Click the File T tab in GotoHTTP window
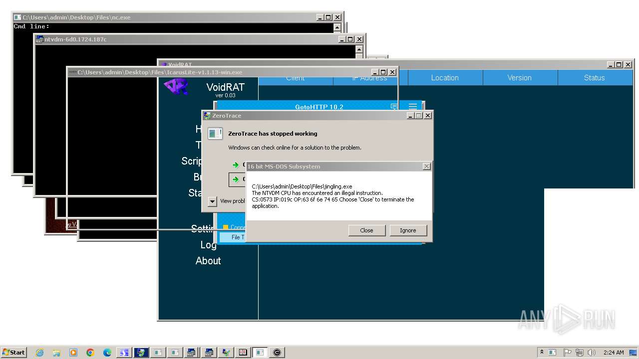This screenshot has height=359, width=639. click(x=233, y=237)
